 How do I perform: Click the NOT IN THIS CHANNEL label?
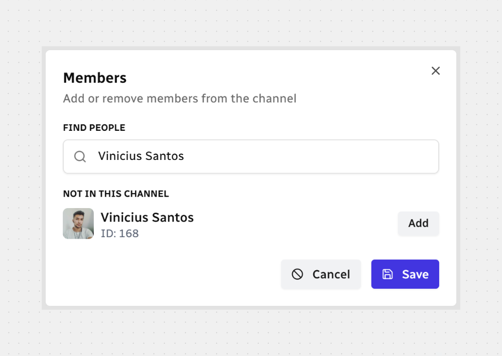click(x=116, y=194)
